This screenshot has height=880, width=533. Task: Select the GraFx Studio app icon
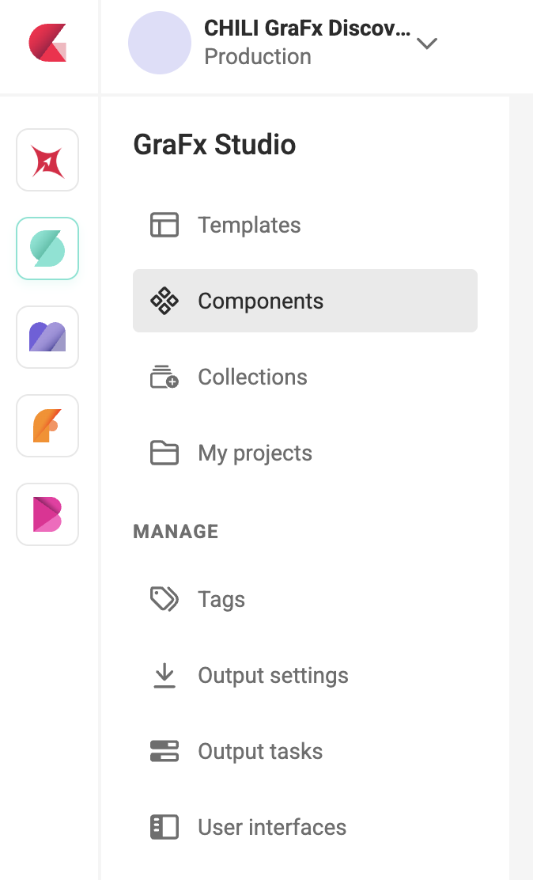click(47, 248)
